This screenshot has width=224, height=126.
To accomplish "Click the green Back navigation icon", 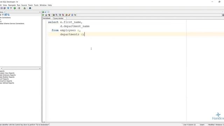I will pyautogui.click(x=15, y=8).
